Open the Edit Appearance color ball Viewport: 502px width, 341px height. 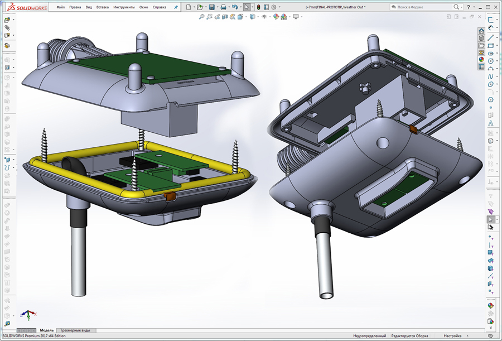click(275, 17)
